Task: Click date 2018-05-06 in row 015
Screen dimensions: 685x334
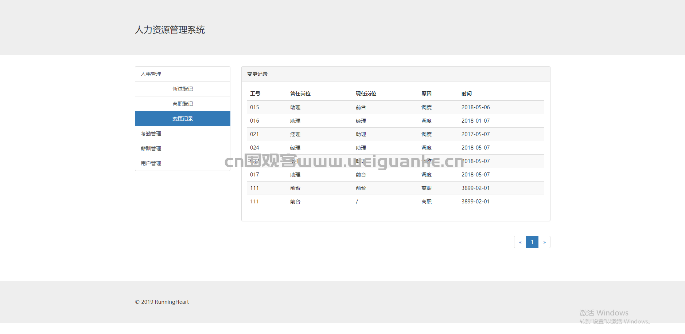Action: (476, 107)
